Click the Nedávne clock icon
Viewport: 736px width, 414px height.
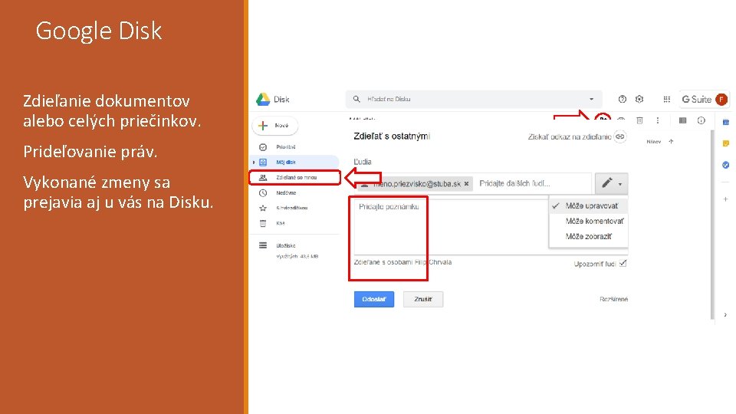point(263,193)
